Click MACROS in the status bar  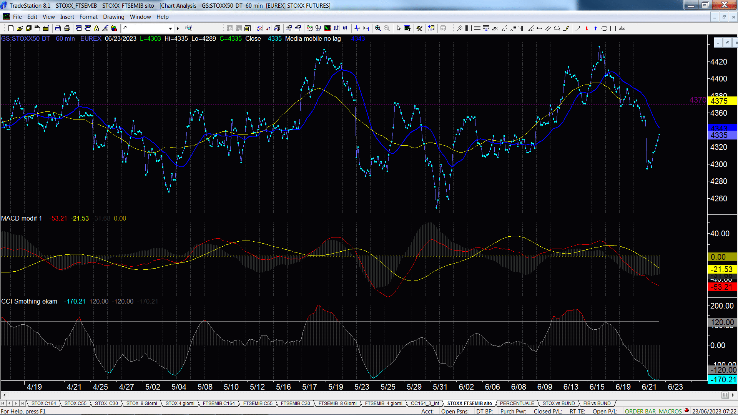(670, 412)
